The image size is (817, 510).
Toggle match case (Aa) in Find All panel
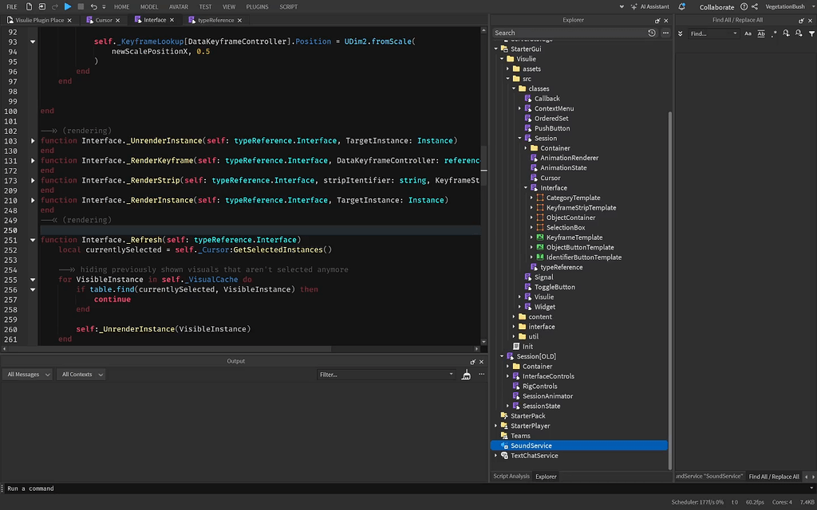tap(748, 33)
